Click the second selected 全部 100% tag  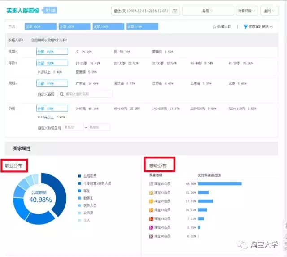[x=74, y=26]
